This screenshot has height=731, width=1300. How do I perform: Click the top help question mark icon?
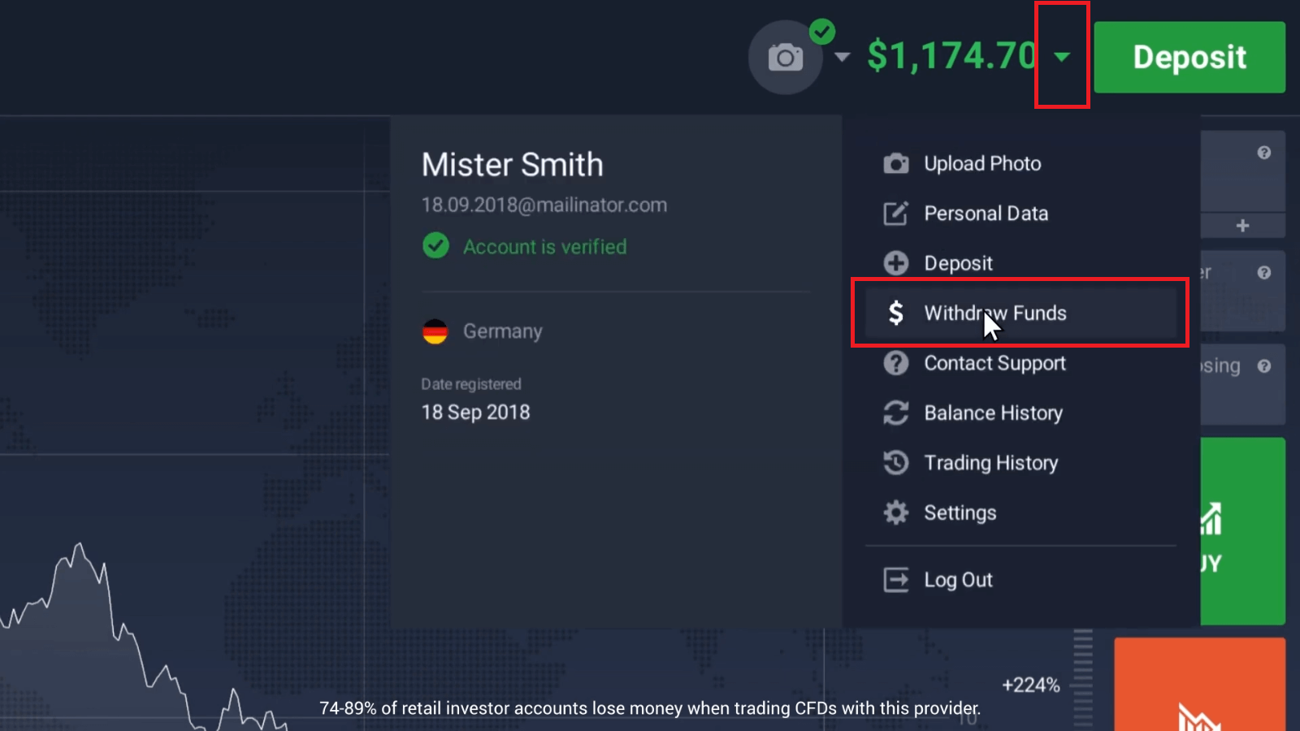pyautogui.click(x=1263, y=153)
